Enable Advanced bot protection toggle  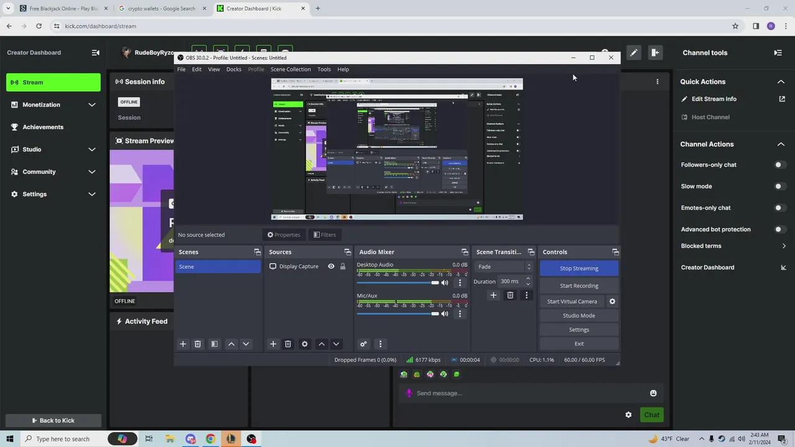[x=779, y=229]
